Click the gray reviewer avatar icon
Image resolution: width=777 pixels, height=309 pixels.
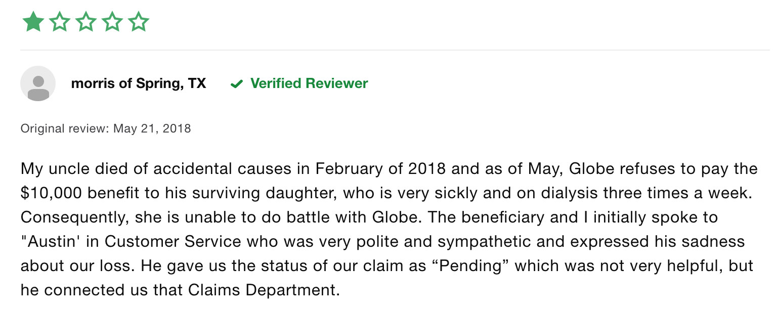38,83
